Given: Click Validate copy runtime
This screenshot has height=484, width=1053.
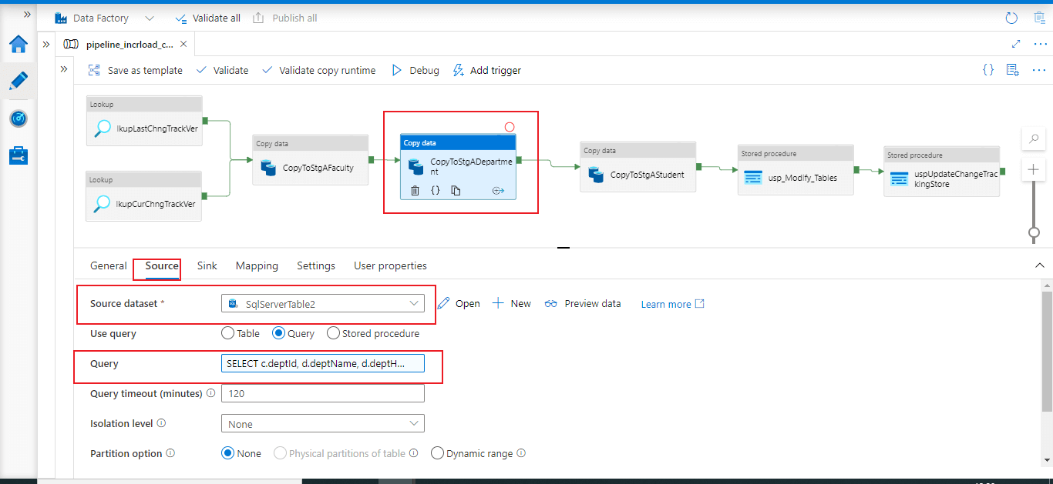Looking at the screenshot, I should tap(319, 70).
